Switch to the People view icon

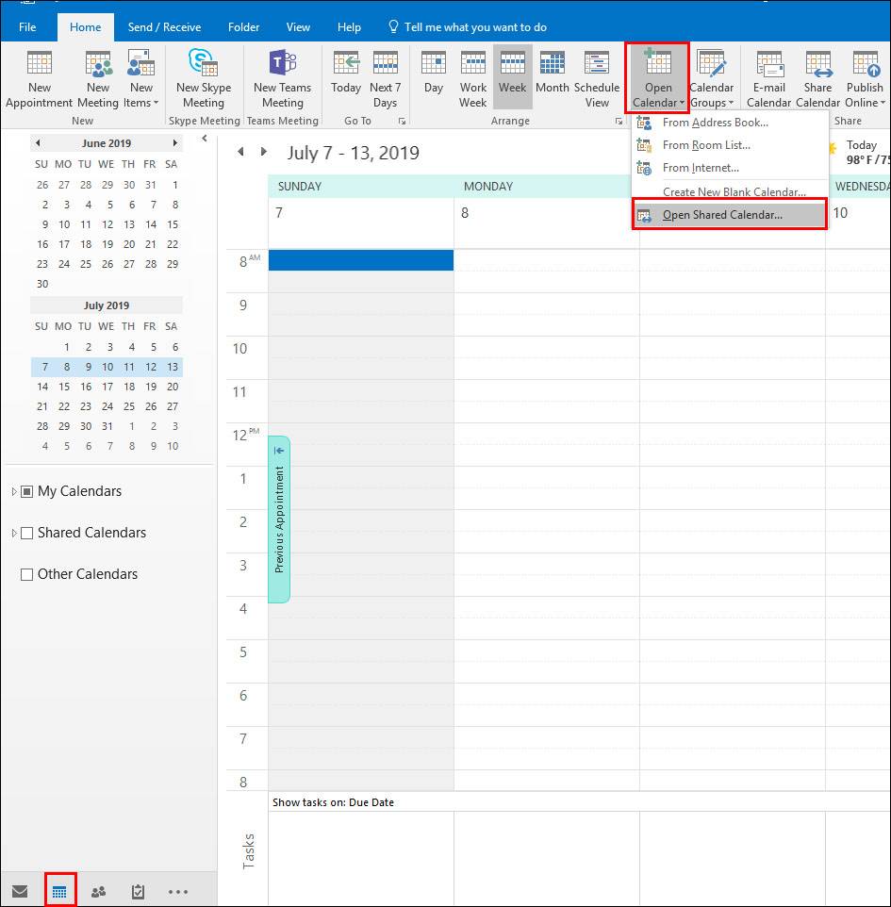point(98,889)
